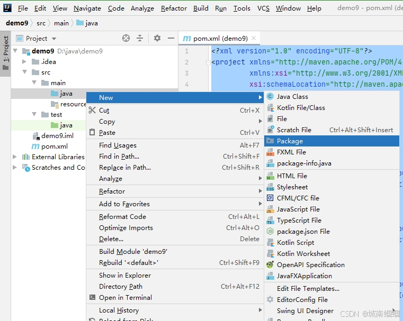Expand External Libraries node
403x321 pixels.
[x=15, y=157]
